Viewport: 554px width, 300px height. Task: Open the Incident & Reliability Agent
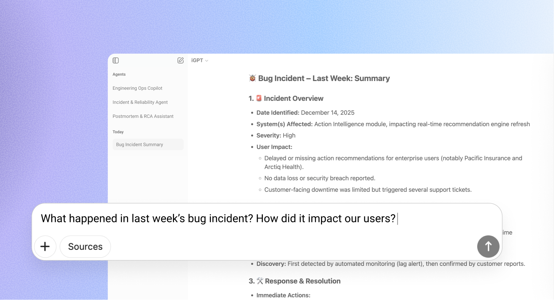pyautogui.click(x=140, y=102)
